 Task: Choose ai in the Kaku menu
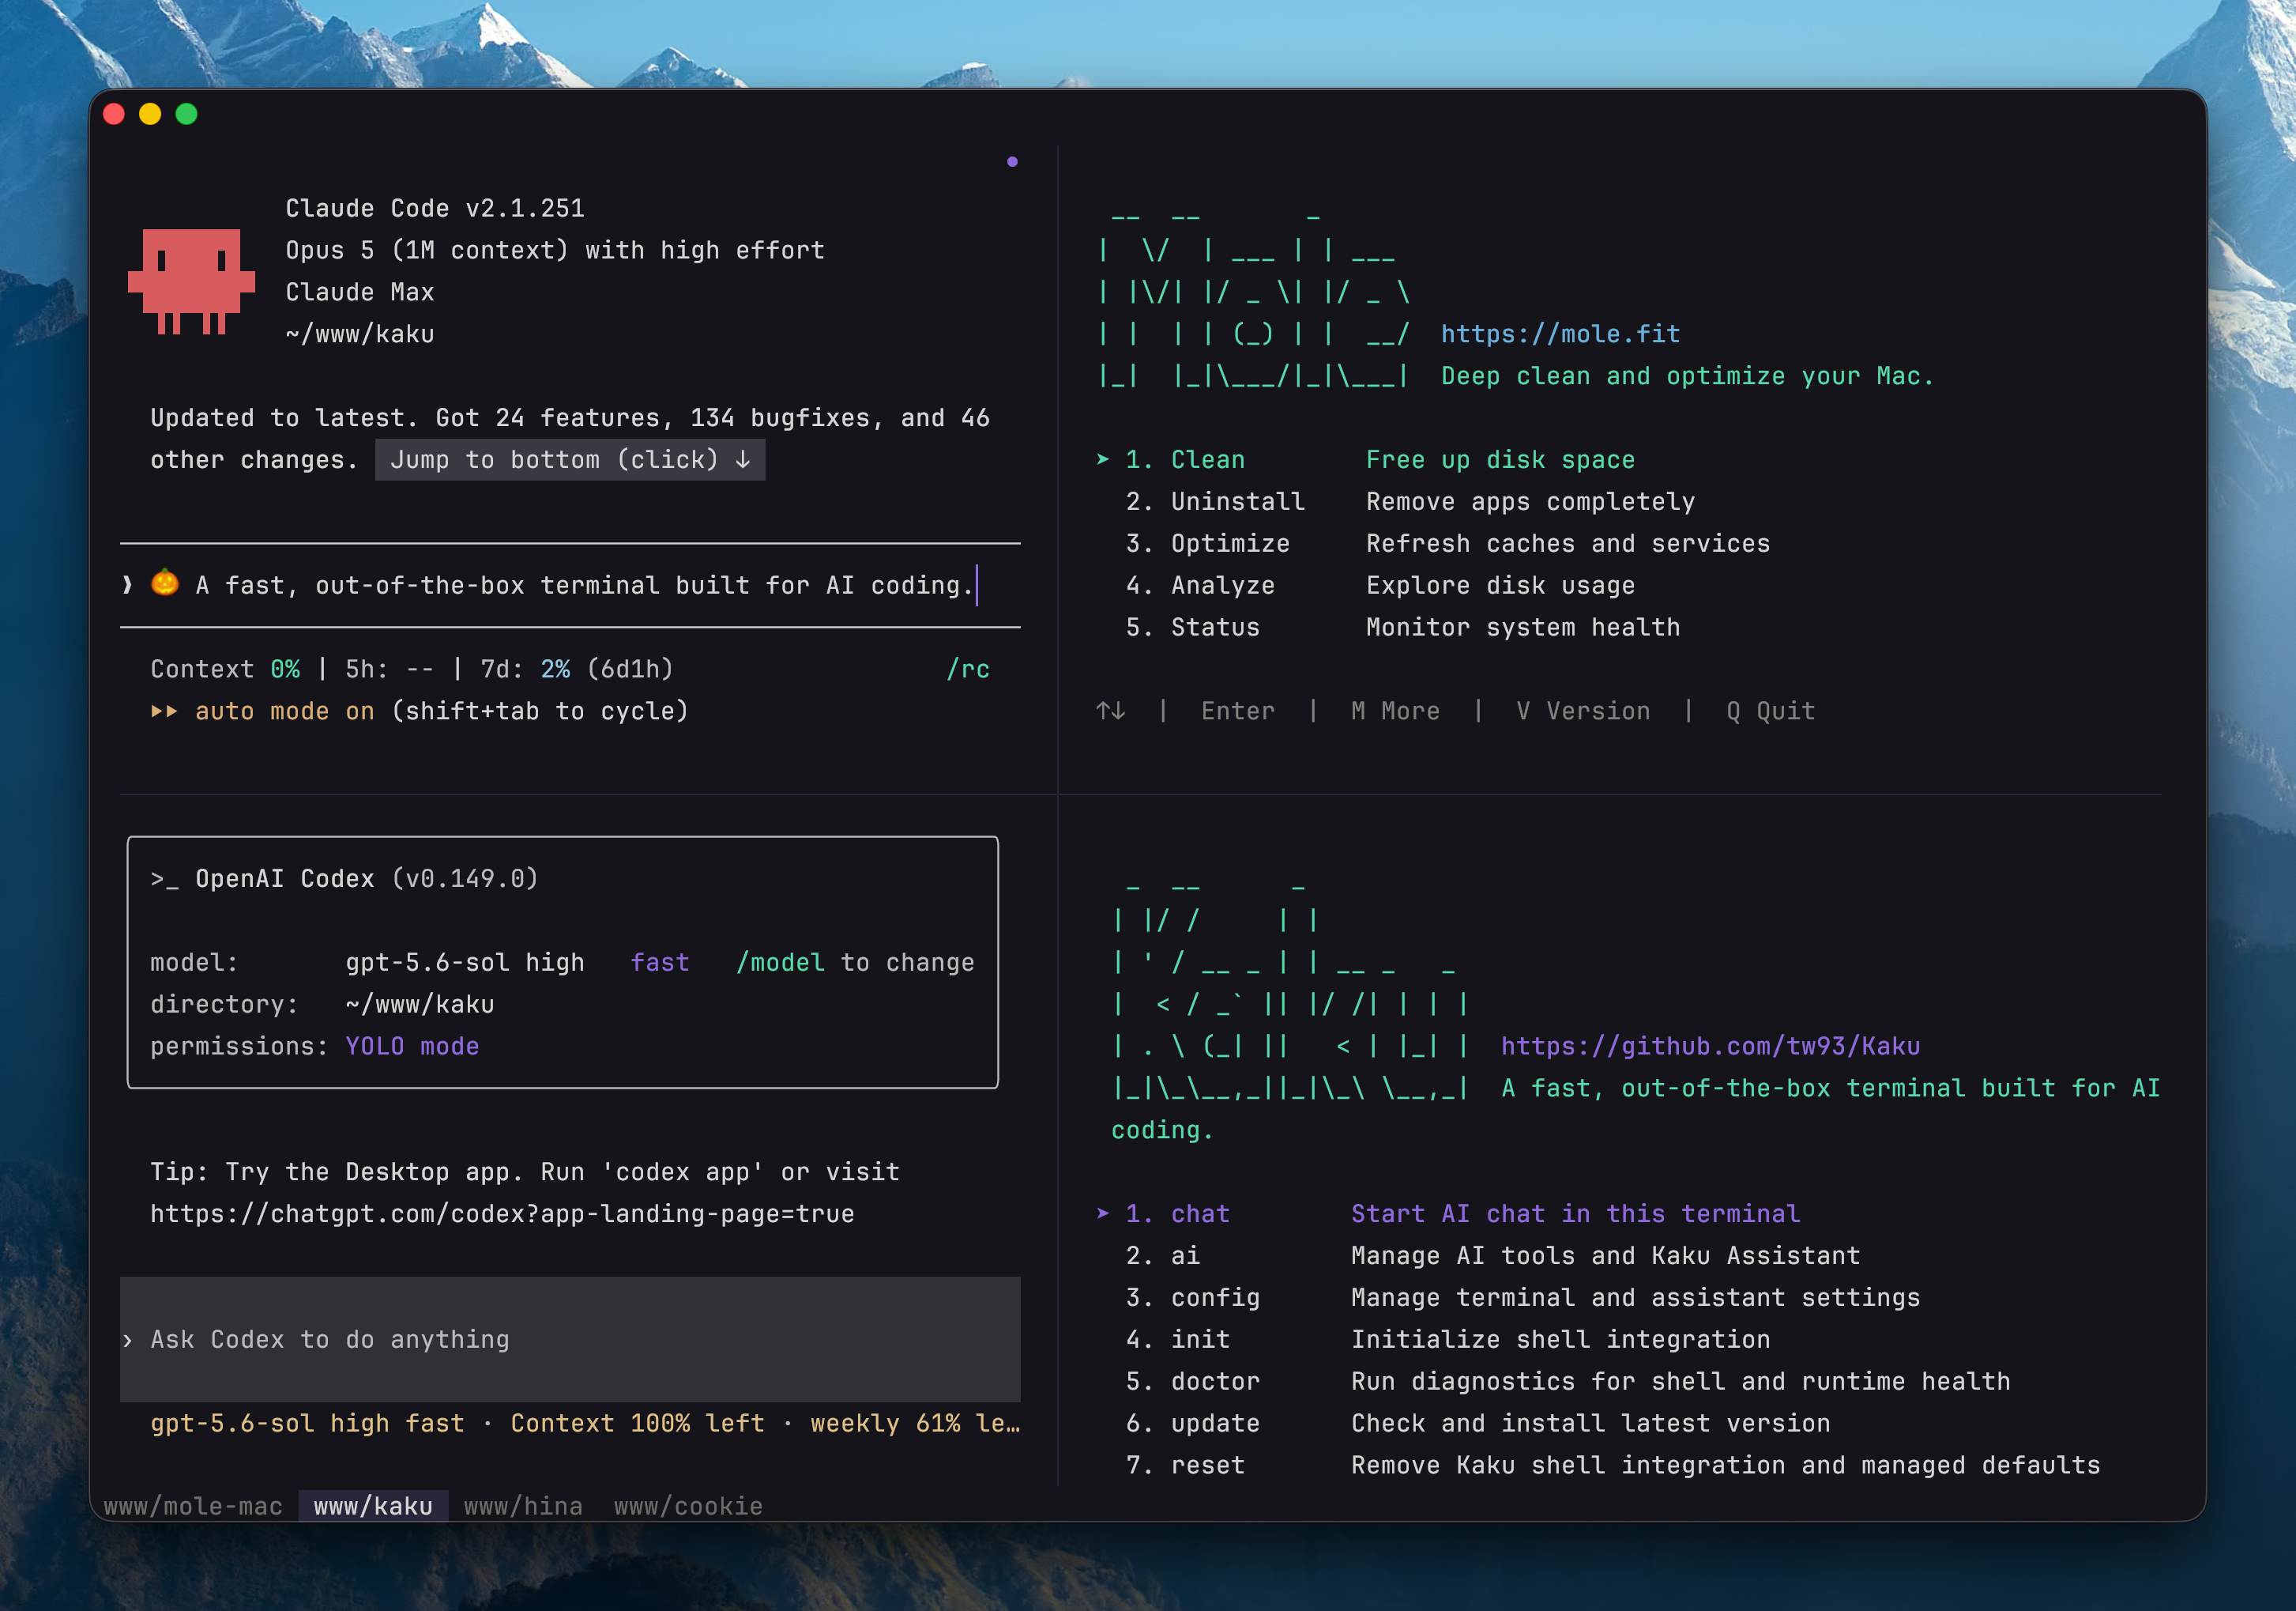point(1493,1257)
